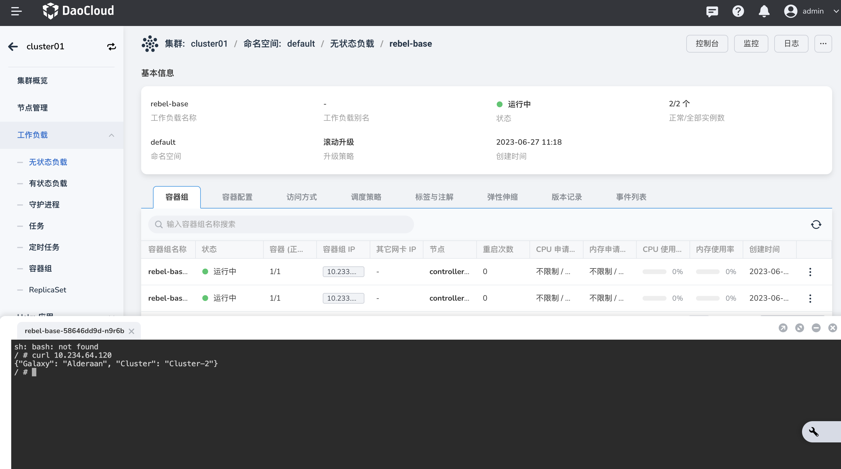
Task: Switch to the 调度策略 tab
Action: [x=366, y=197]
